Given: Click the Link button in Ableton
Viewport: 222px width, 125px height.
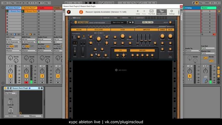Looking at the screenshot, I should (x=5, y=3).
